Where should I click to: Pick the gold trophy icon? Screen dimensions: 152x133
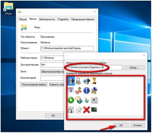pos(94,81)
